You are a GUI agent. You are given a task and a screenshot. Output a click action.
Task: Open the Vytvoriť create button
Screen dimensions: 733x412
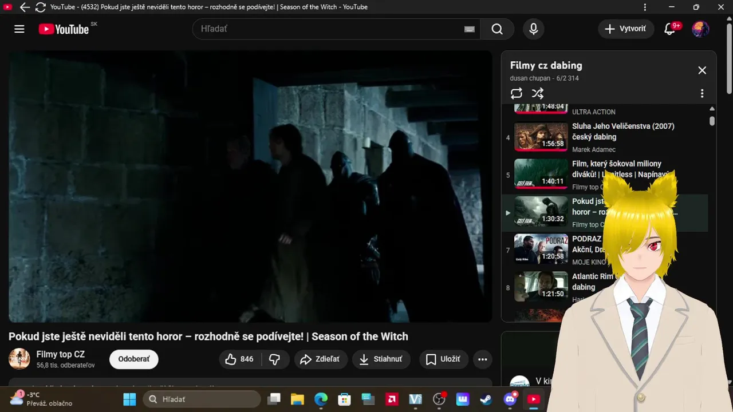pyautogui.click(x=626, y=29)
